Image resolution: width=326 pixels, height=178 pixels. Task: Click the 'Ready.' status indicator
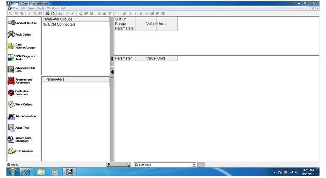pyautogui.click(x=13, y=164)
